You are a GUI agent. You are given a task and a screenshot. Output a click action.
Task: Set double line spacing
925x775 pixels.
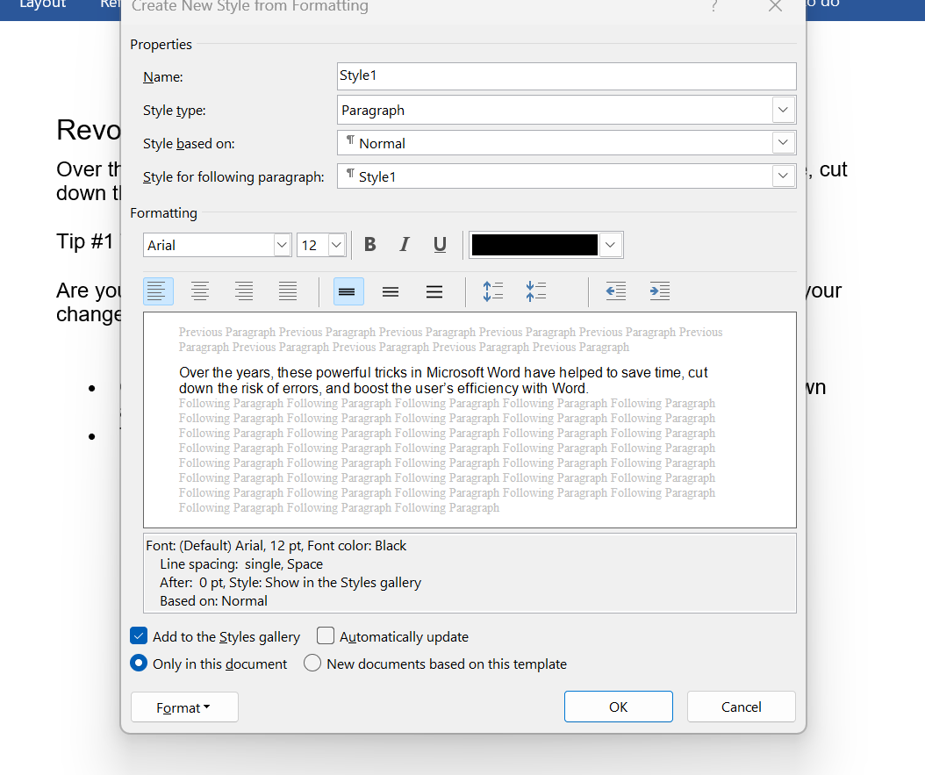tap(434, 291)
